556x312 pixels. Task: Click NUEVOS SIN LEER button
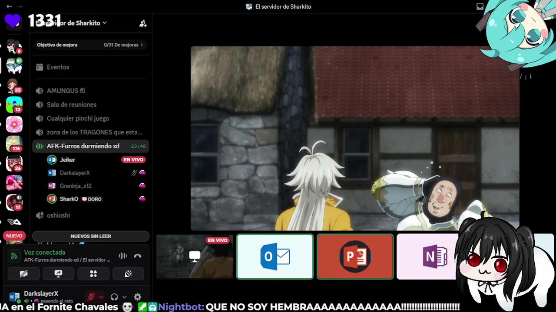(x=90, y=236)
